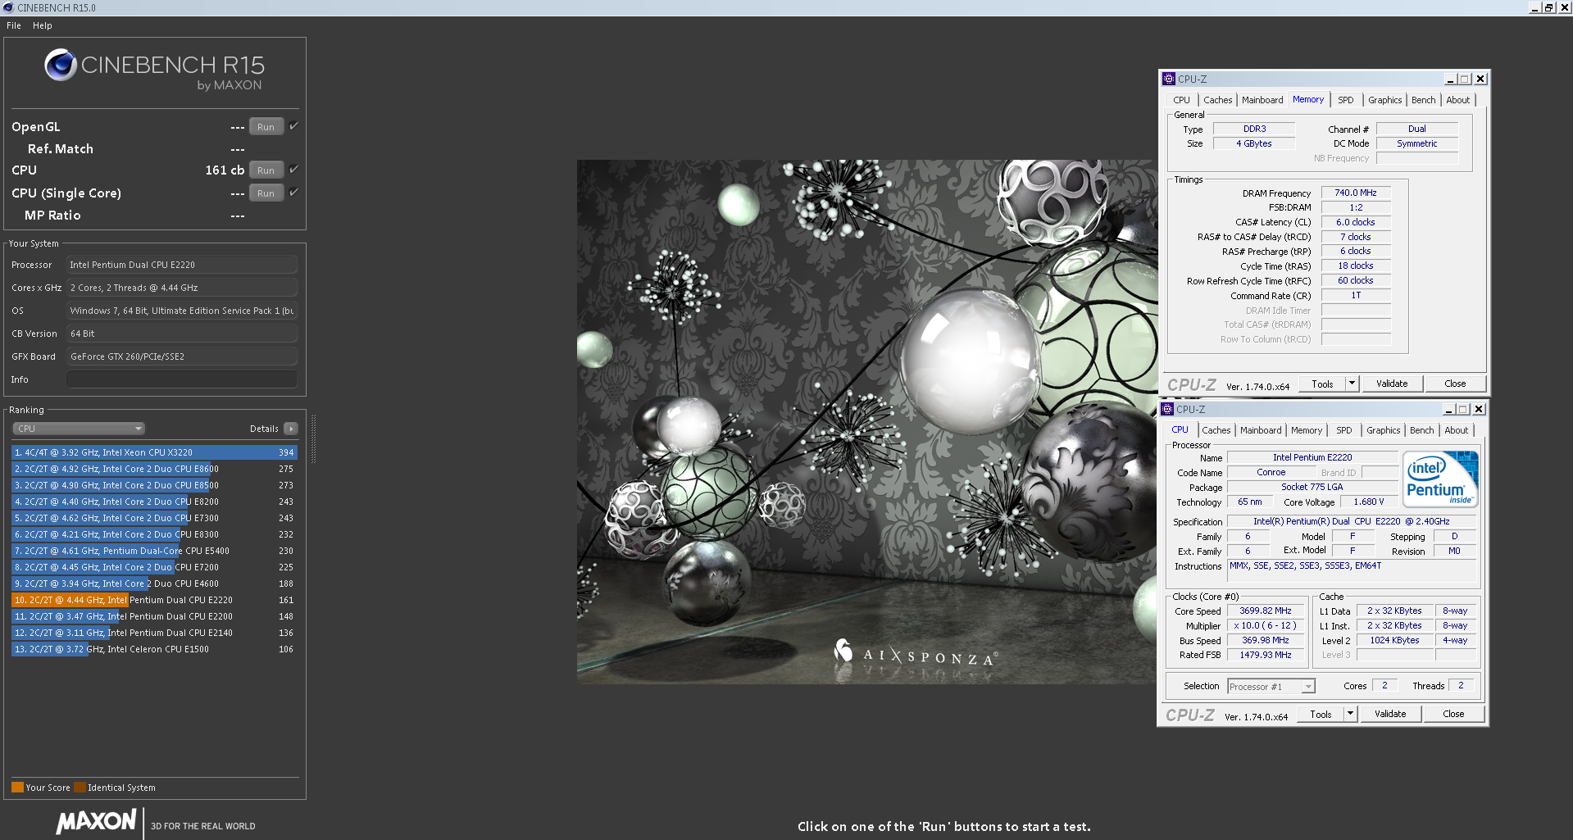
Task: Minimize the upper CPU-Z window
Action: pyautogui.click(x=1450, y=79)
